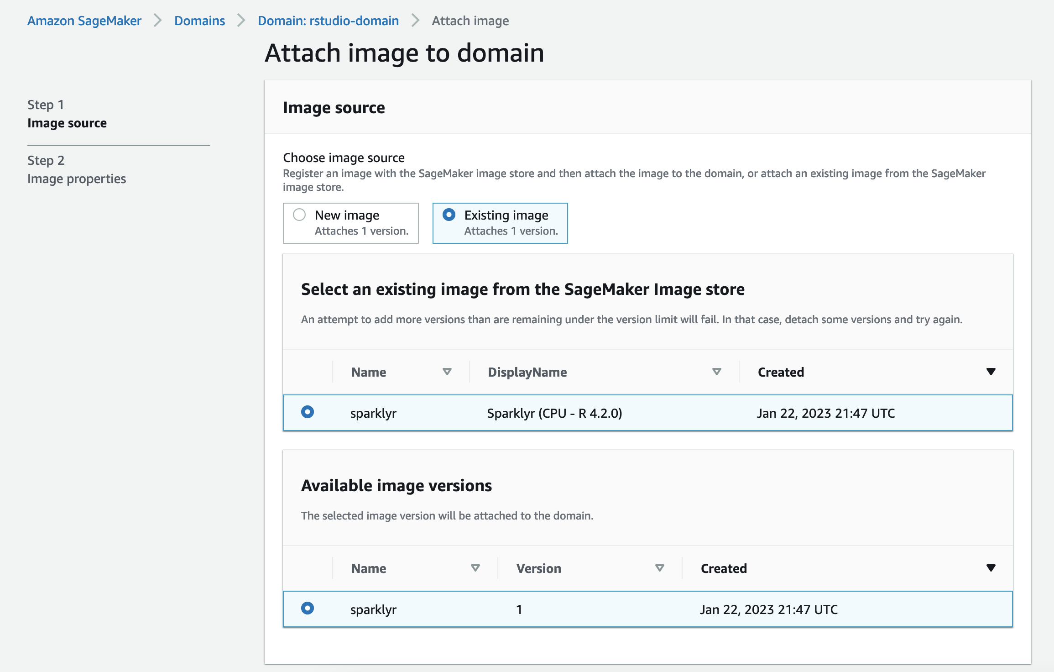Select sparklyr version 1 radio button
The width and height of the screenshot is (1054, 672).
click(308, 608)
